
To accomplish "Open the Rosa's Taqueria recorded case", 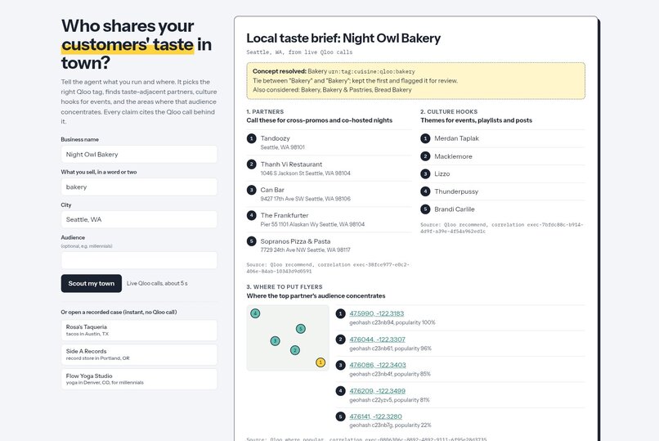I will point(139,330).
